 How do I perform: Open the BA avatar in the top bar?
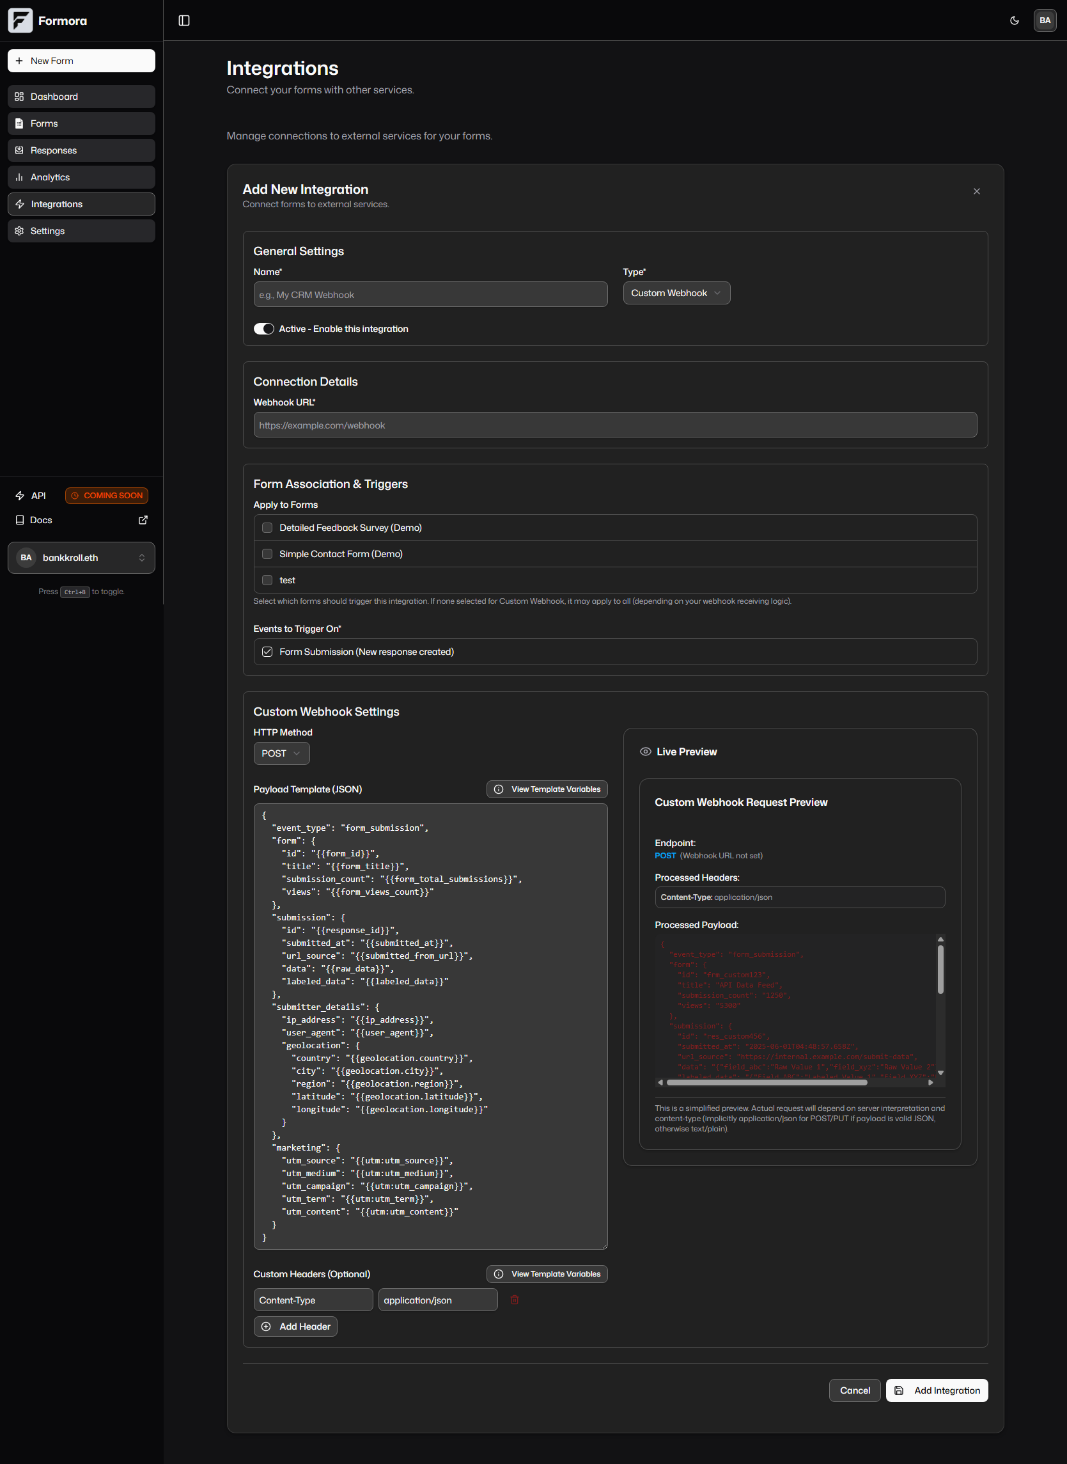coord(1045,20)
